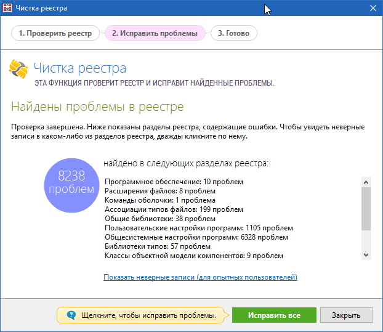Select Пользовательские настройки программ: 1105 проблем row

[199, 228]
